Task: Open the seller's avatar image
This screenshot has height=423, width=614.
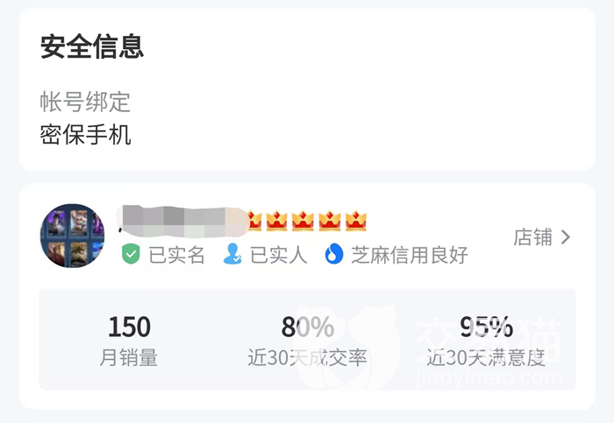Action: (x=72, y=236)
